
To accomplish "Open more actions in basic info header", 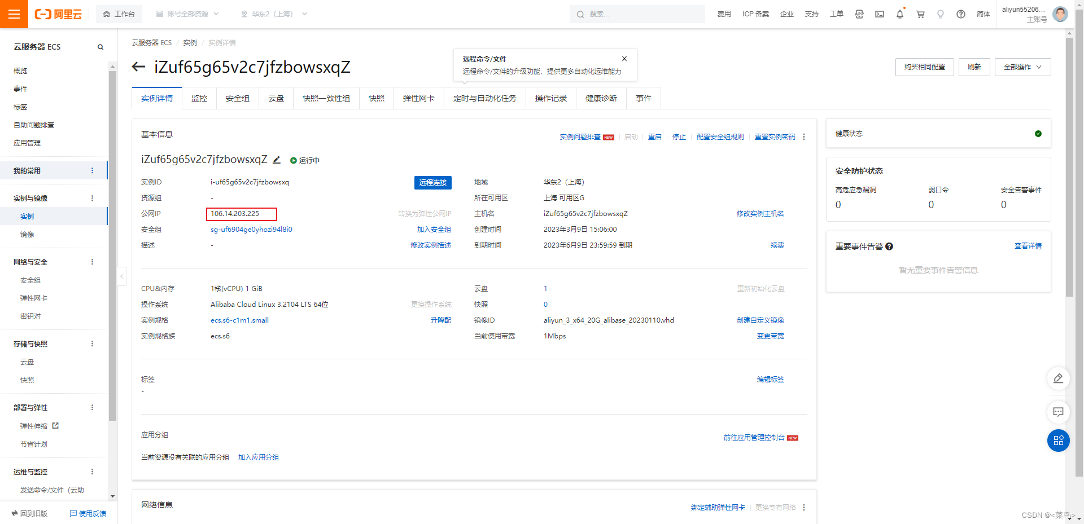I will tap(804, 137).
